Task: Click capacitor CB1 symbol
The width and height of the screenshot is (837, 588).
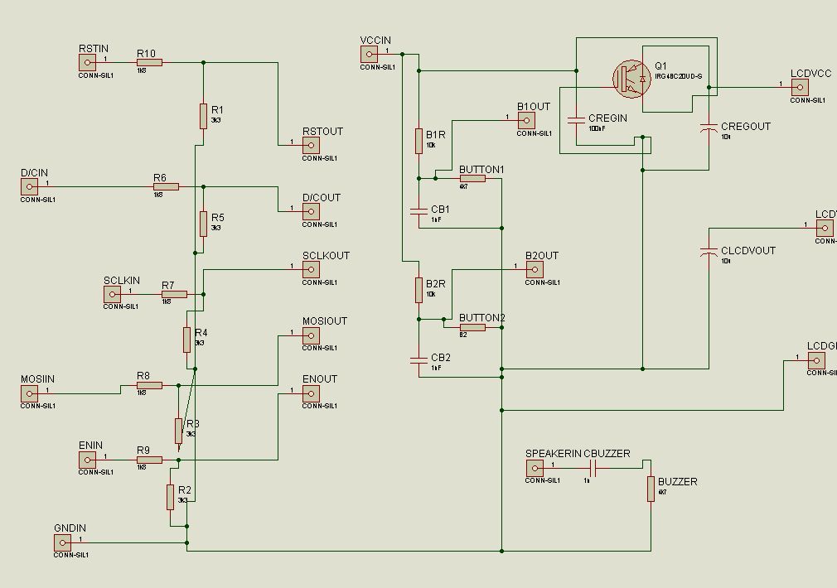Action: click(x=419, y=211)
